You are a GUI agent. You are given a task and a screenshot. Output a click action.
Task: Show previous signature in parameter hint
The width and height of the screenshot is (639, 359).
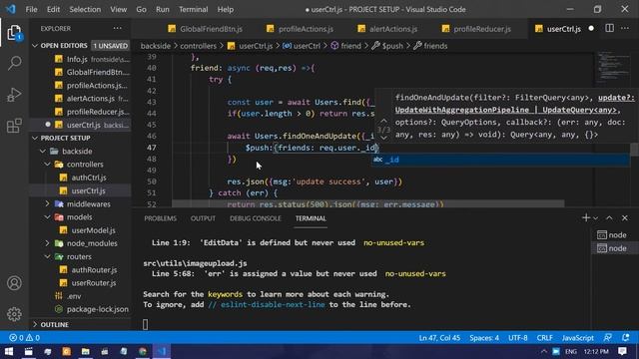point(383,121)
